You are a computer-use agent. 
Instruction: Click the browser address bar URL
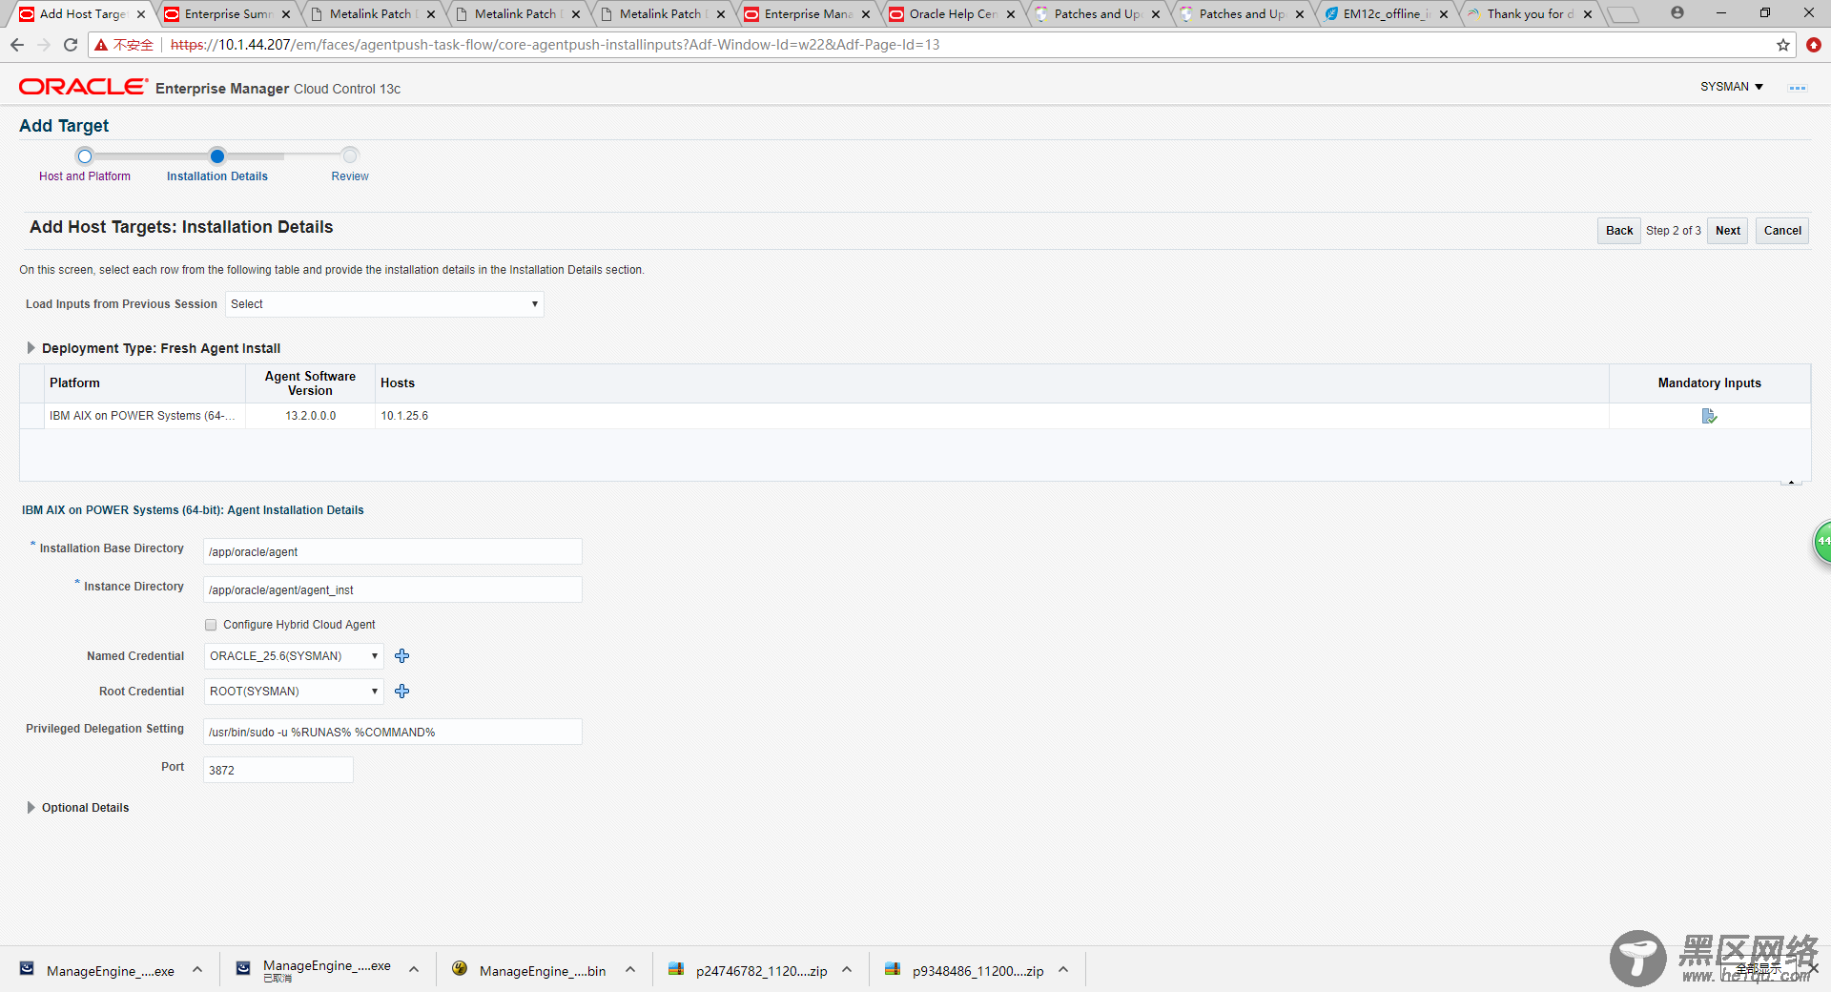[555, 45]
